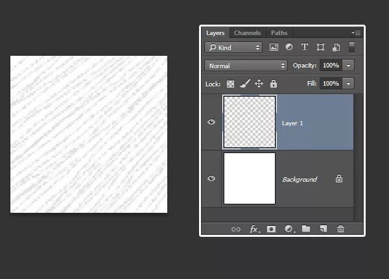Open the Fill slider dropdown arrow
389x279 pixels.
(x=349, y=84)
